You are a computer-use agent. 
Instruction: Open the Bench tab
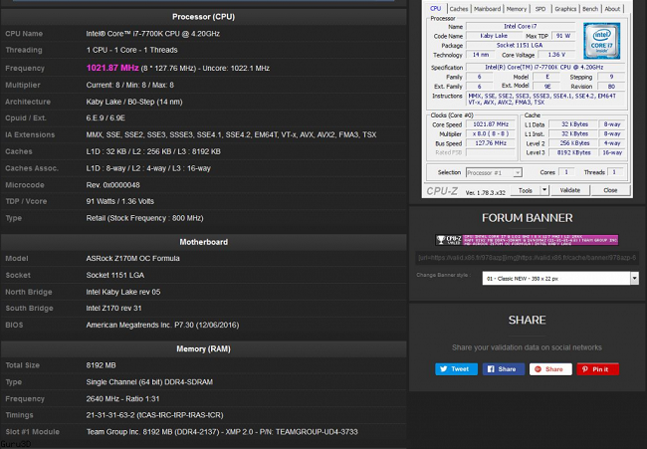[x=590, y=9]
